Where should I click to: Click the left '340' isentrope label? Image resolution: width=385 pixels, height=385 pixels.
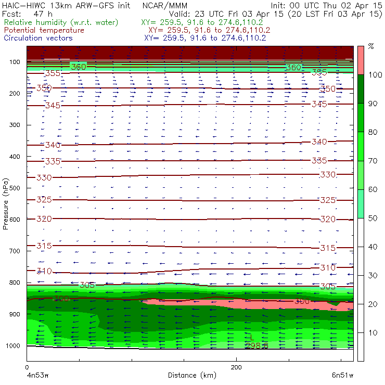click(x=53, y=145)
